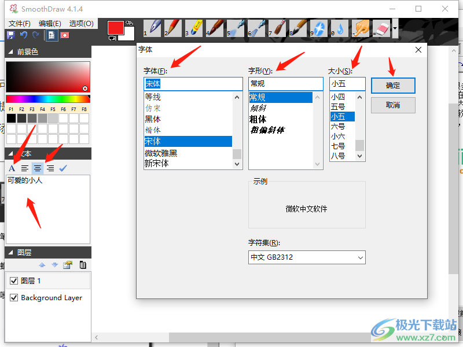This screenshot has width=463, height=347.
Task: Select the water drop tool number 0
Action: pyautogui.click(x=340, y=28)
